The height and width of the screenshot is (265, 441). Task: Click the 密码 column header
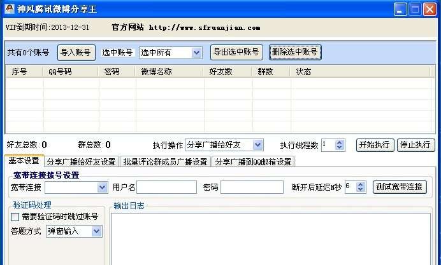[x=117, y=72]
